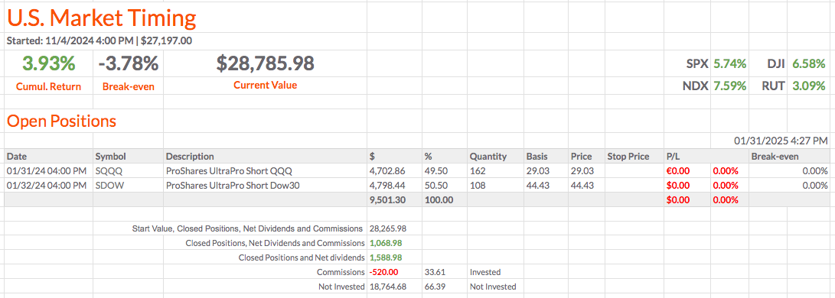Select the 3.93% cumulative return value
Screen dimensions: 835x298
[x=48, y=63]
